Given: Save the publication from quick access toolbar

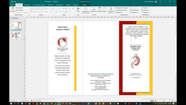Looking at the screenshot, I should click(12, 2).
